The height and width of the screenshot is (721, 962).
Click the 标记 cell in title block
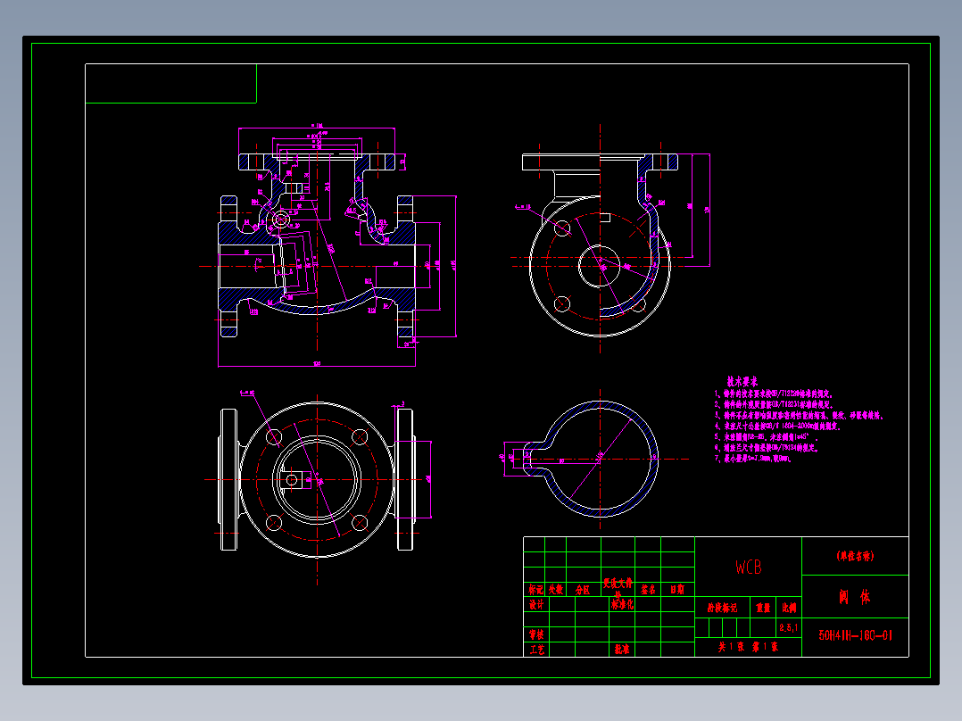[x=535, y=590]
